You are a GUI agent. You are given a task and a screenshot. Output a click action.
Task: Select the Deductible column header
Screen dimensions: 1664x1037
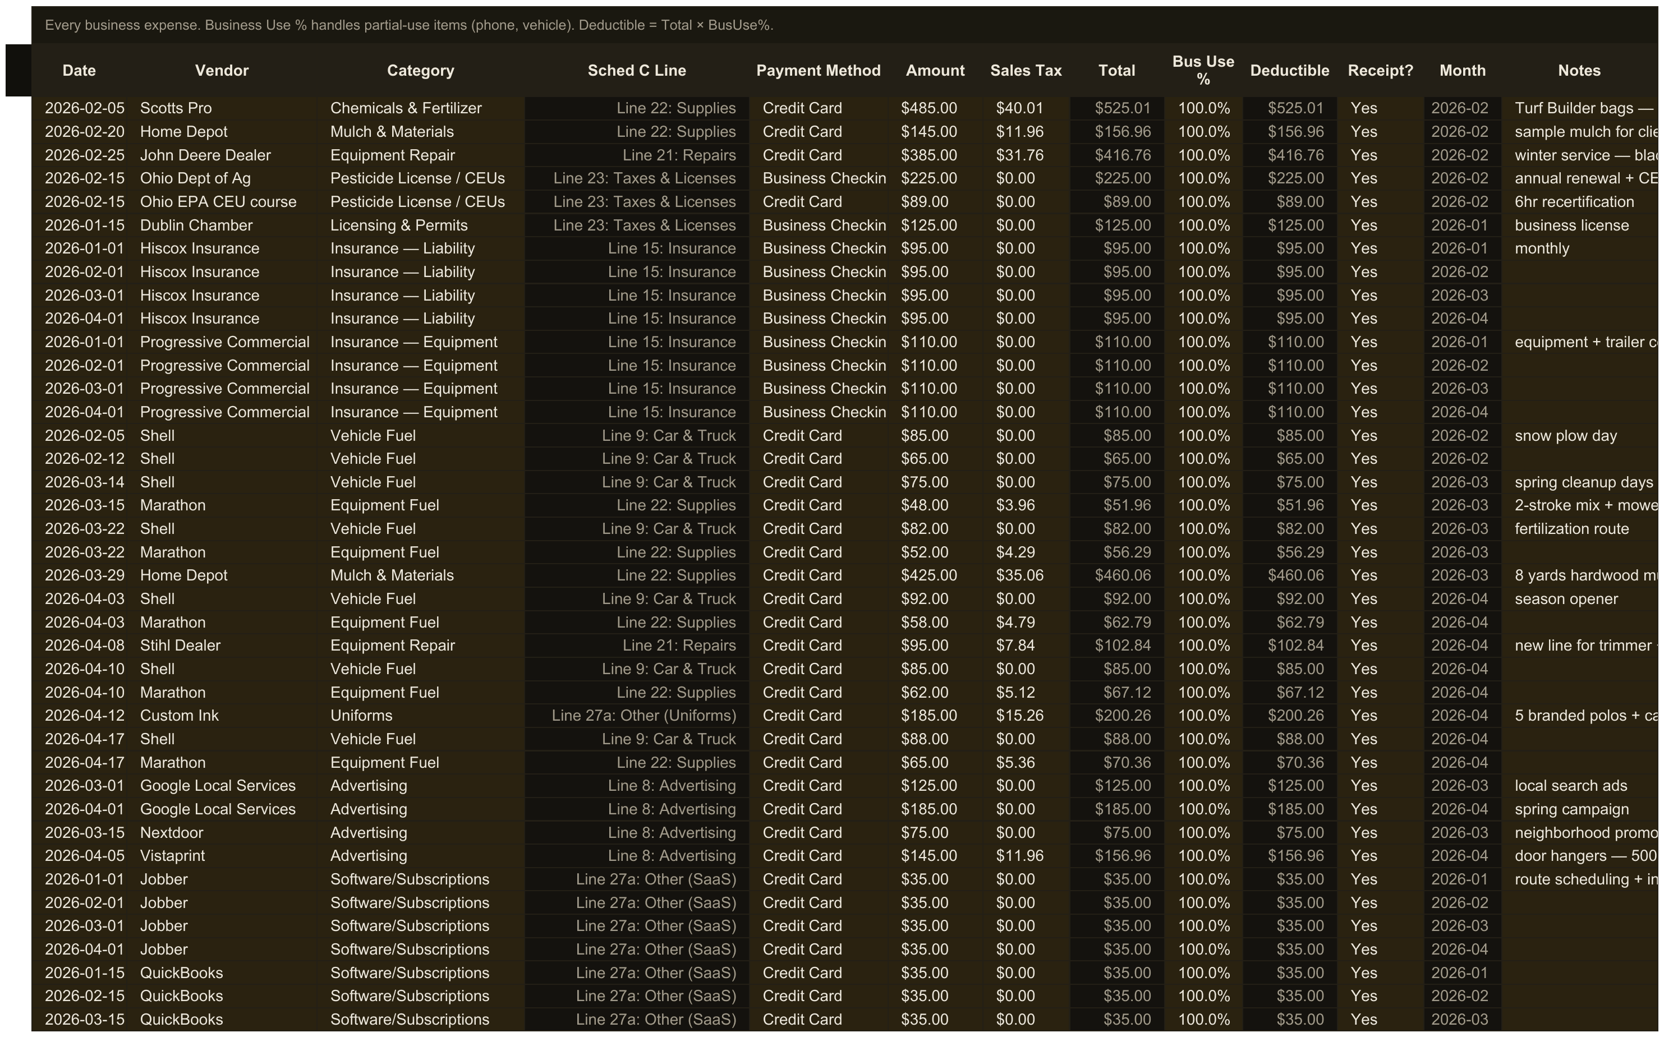click(1289, 71)
